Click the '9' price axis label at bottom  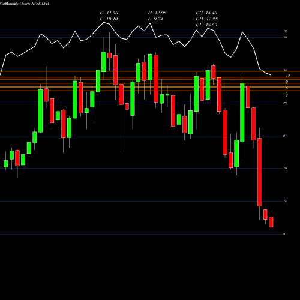[284, 234]
